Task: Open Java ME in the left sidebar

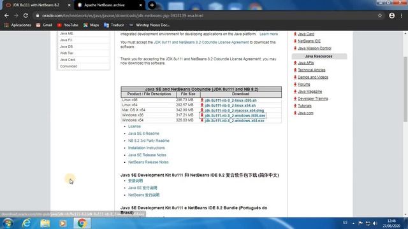Action: click(x=66, y=34)
